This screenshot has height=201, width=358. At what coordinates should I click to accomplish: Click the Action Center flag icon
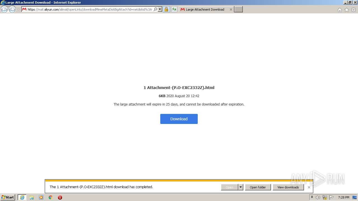(x=331, y=197)
